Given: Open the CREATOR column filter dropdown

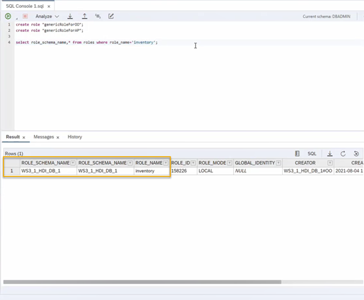Looking at the screenshot, I should (x=330, y=163).
